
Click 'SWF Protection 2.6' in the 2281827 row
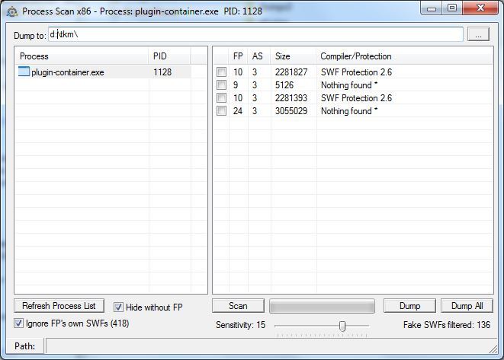tap(356, 72)
